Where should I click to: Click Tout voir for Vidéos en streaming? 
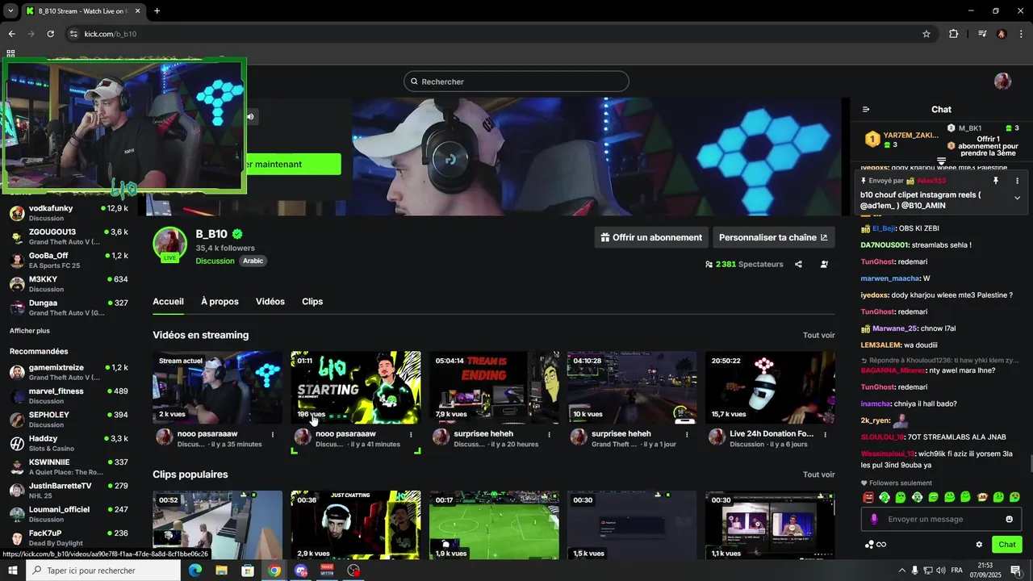pyautogui.click(x=818, y=335)
